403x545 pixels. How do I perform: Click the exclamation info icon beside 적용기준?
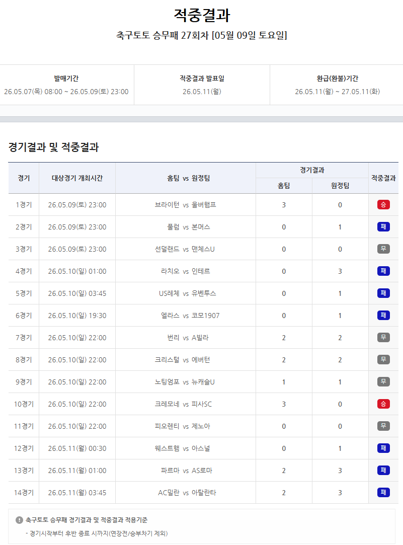[x=19, y=520]
